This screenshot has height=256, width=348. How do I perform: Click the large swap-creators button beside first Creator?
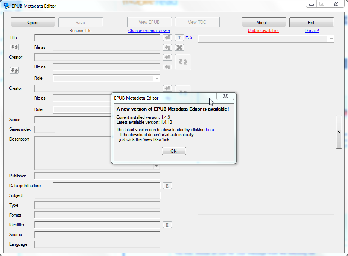[x=183, y=62]
